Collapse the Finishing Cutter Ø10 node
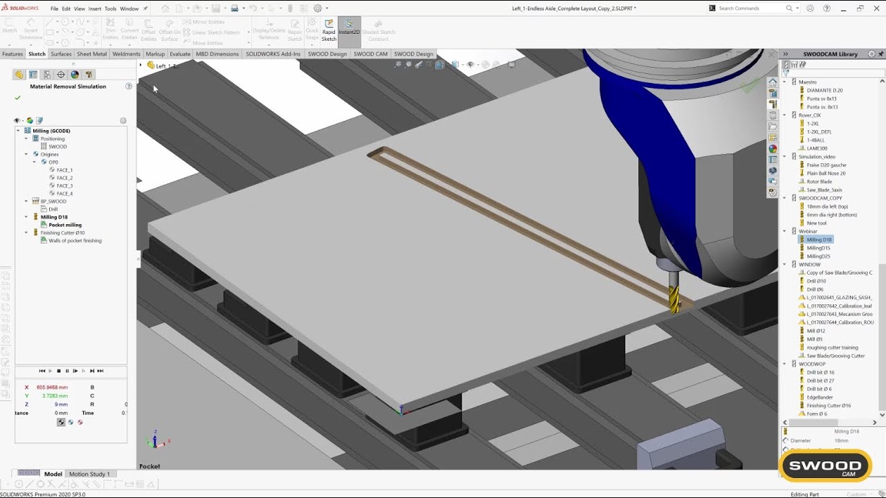The width and height of the screenshot is (886, 498). point(26,233)
